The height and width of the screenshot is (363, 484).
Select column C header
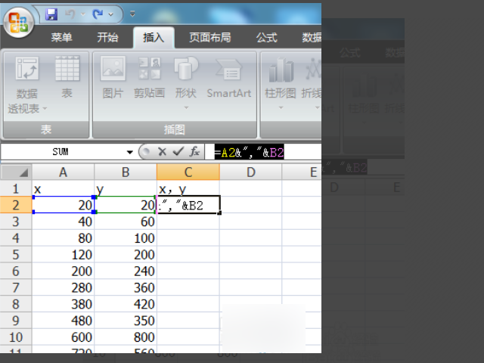point(188,172)
